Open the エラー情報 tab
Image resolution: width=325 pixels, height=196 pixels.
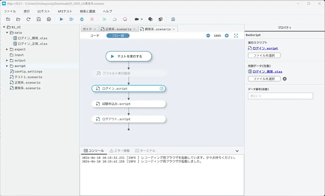[x=120, y=151]
